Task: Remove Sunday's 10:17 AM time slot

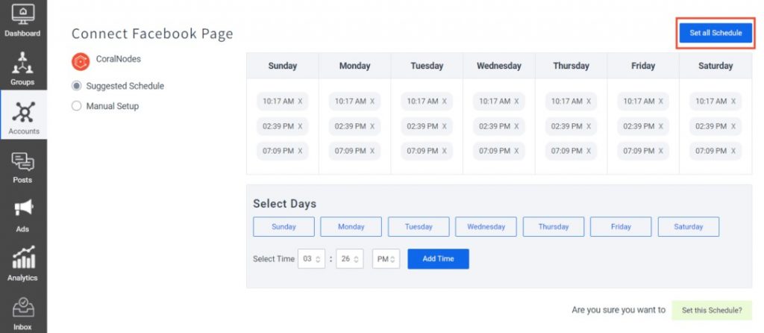Action: [x=300, y=102]
